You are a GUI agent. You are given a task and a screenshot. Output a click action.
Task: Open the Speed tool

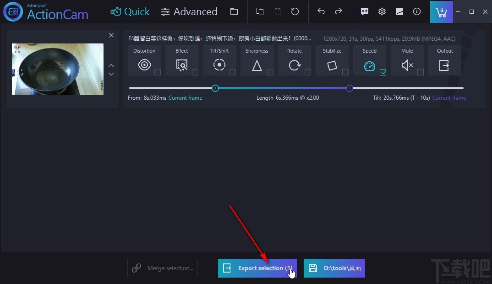(x=370, y=60)
